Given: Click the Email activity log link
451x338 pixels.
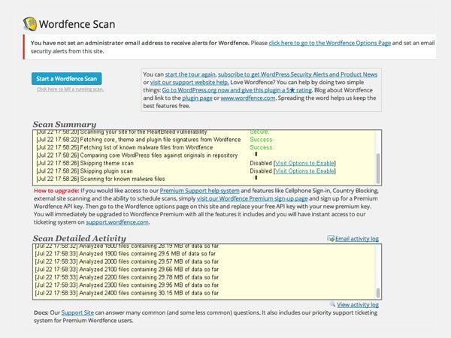Looking at the screenshot, I should (x=357, y=239).
